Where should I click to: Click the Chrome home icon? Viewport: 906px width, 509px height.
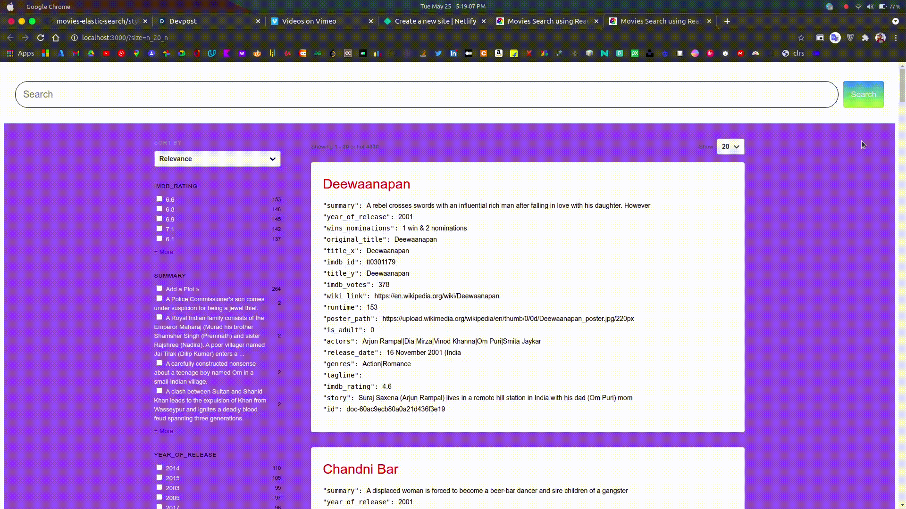(x=56, y=38)
